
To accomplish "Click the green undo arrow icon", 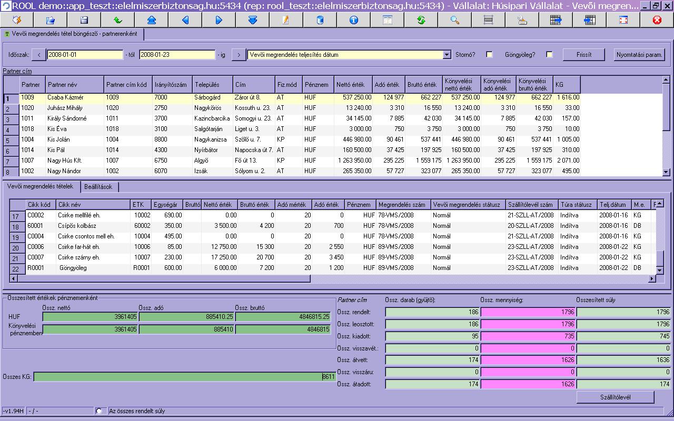I will [118, 20].
